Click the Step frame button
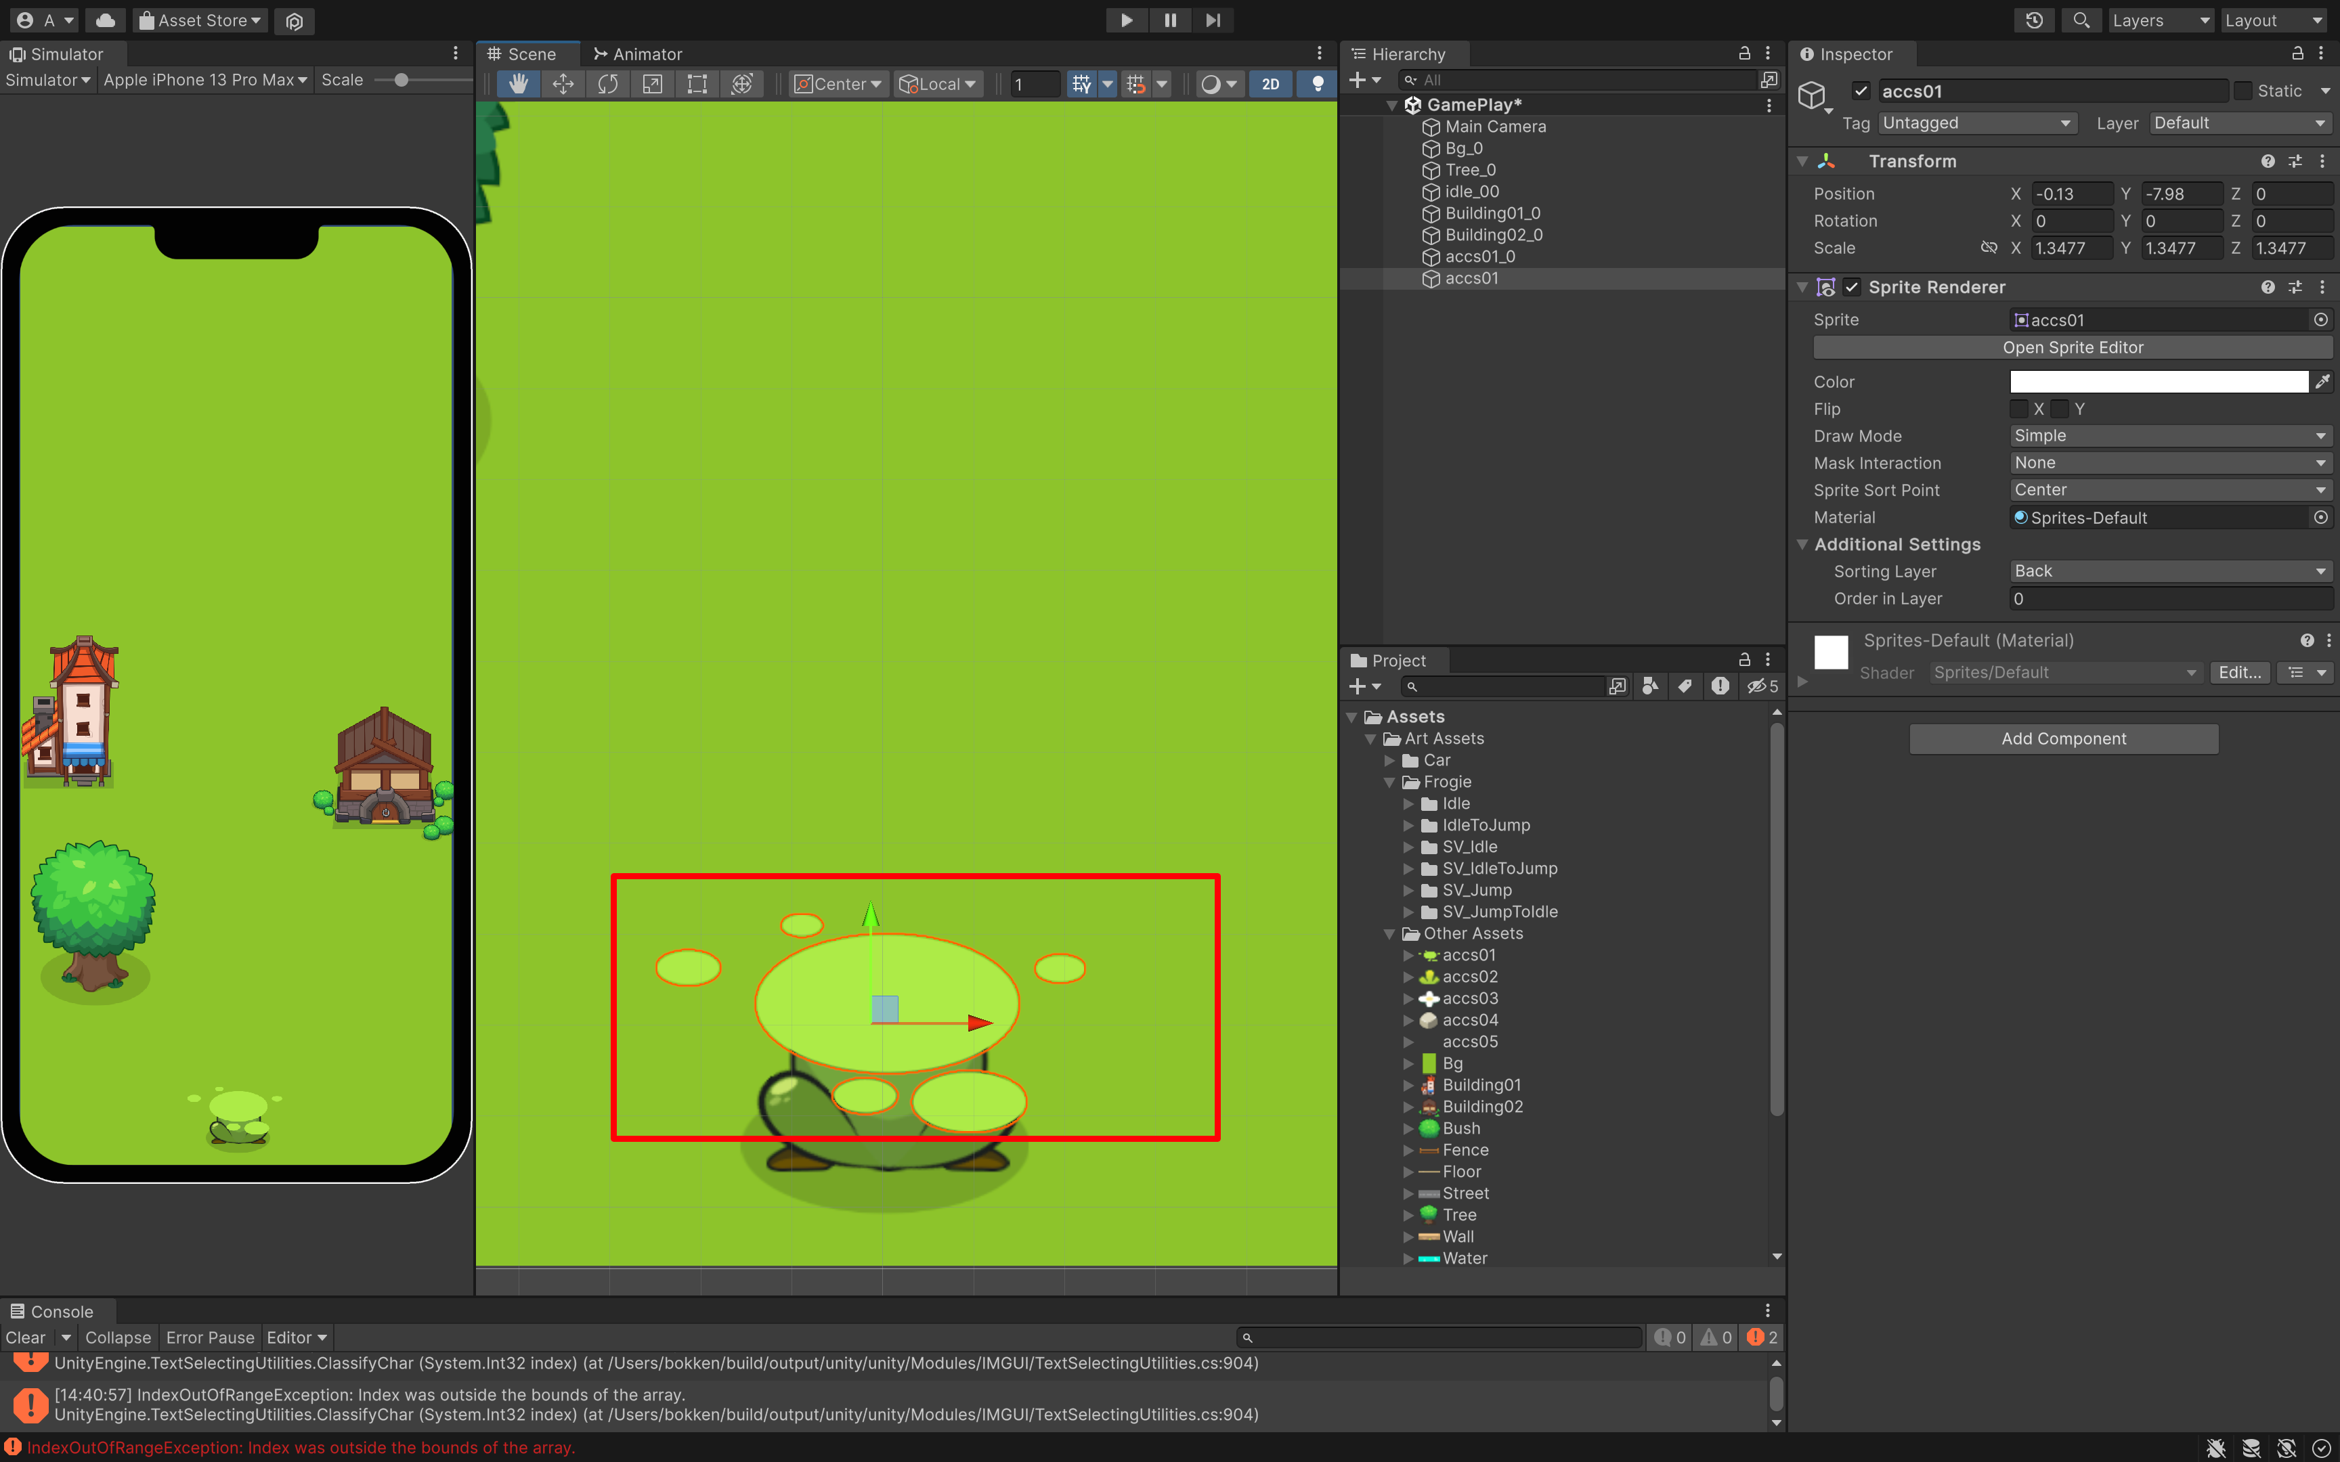Screen dimensions: 2340x1462 tap(1213, 20)
